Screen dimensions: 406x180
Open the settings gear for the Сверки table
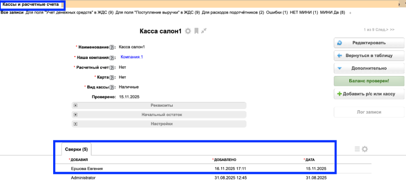point(365,149)
